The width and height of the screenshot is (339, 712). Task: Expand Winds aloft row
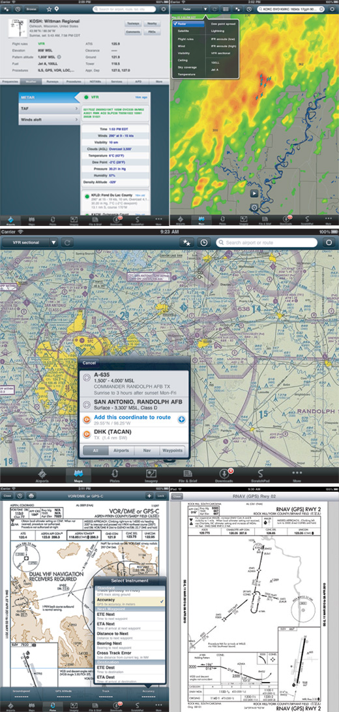click(x=48, y=120)
